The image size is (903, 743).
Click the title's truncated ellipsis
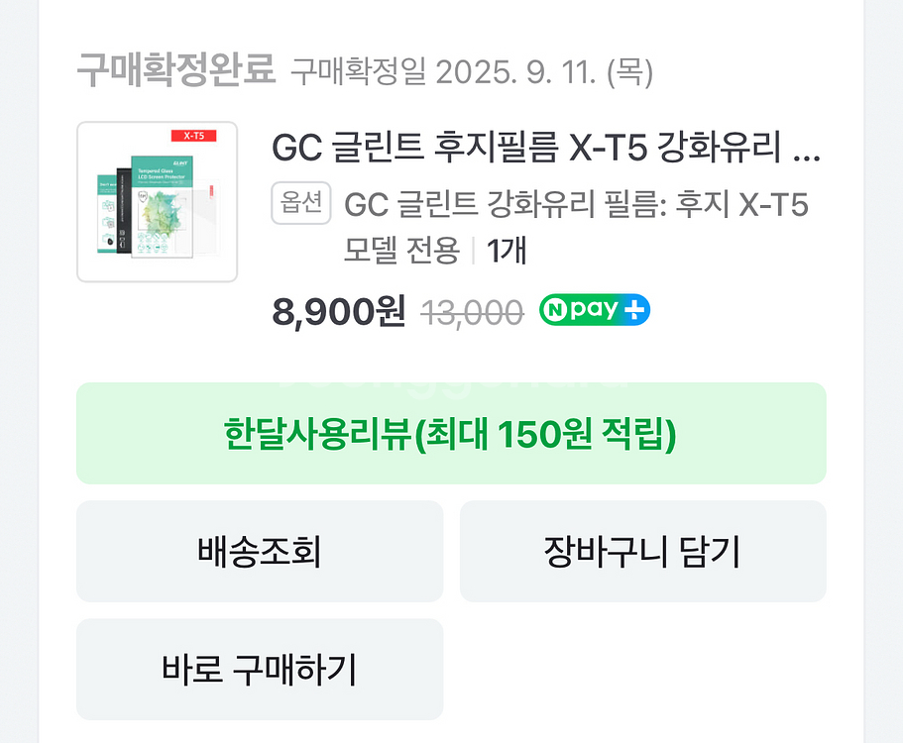coord(808,151)
